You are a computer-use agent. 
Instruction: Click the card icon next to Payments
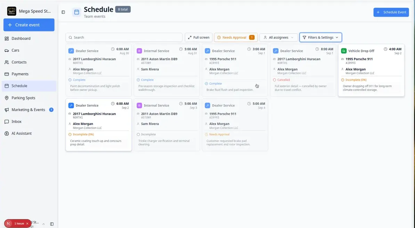[x=7, y=74]
